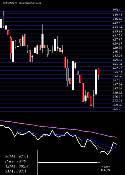This screenshot has height=175, width=125.
Task: Click the 420.56 price axis label
Action: (x=117, y=48)
